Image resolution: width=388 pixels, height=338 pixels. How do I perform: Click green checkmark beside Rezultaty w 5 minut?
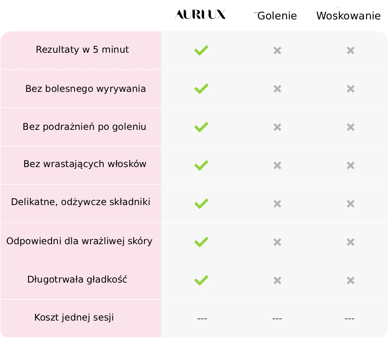pos(201,50)
